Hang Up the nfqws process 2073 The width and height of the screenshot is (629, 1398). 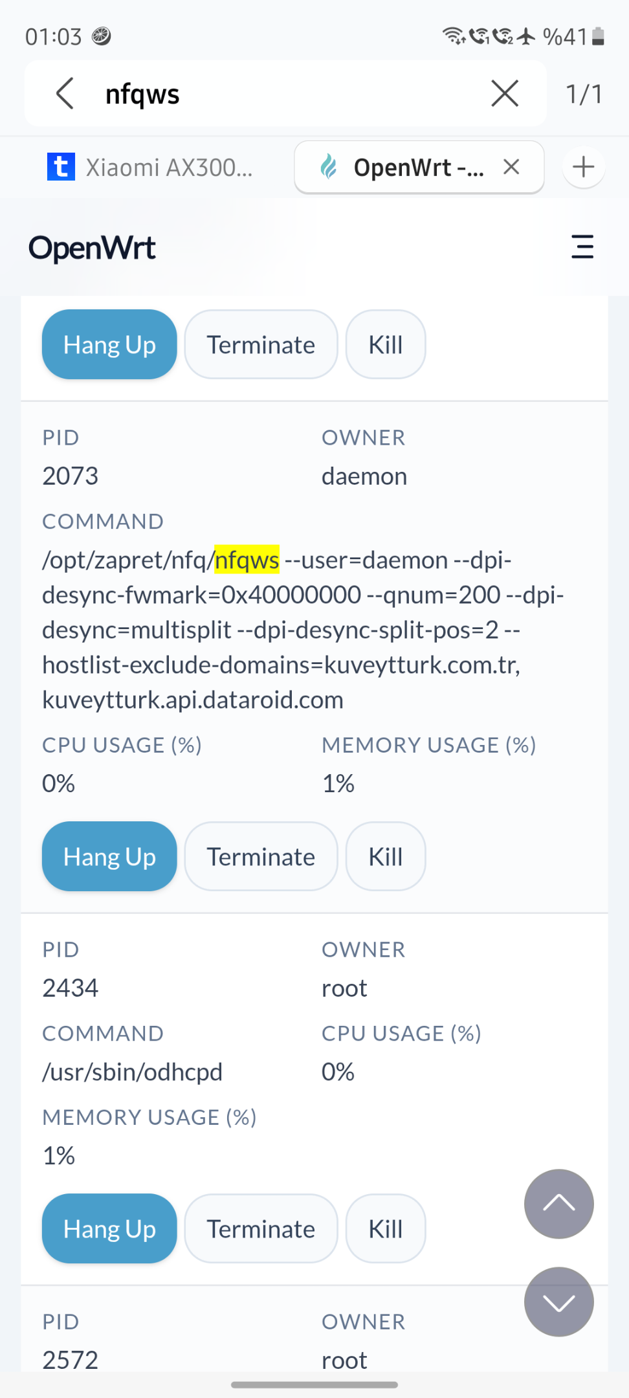[109, 856]
